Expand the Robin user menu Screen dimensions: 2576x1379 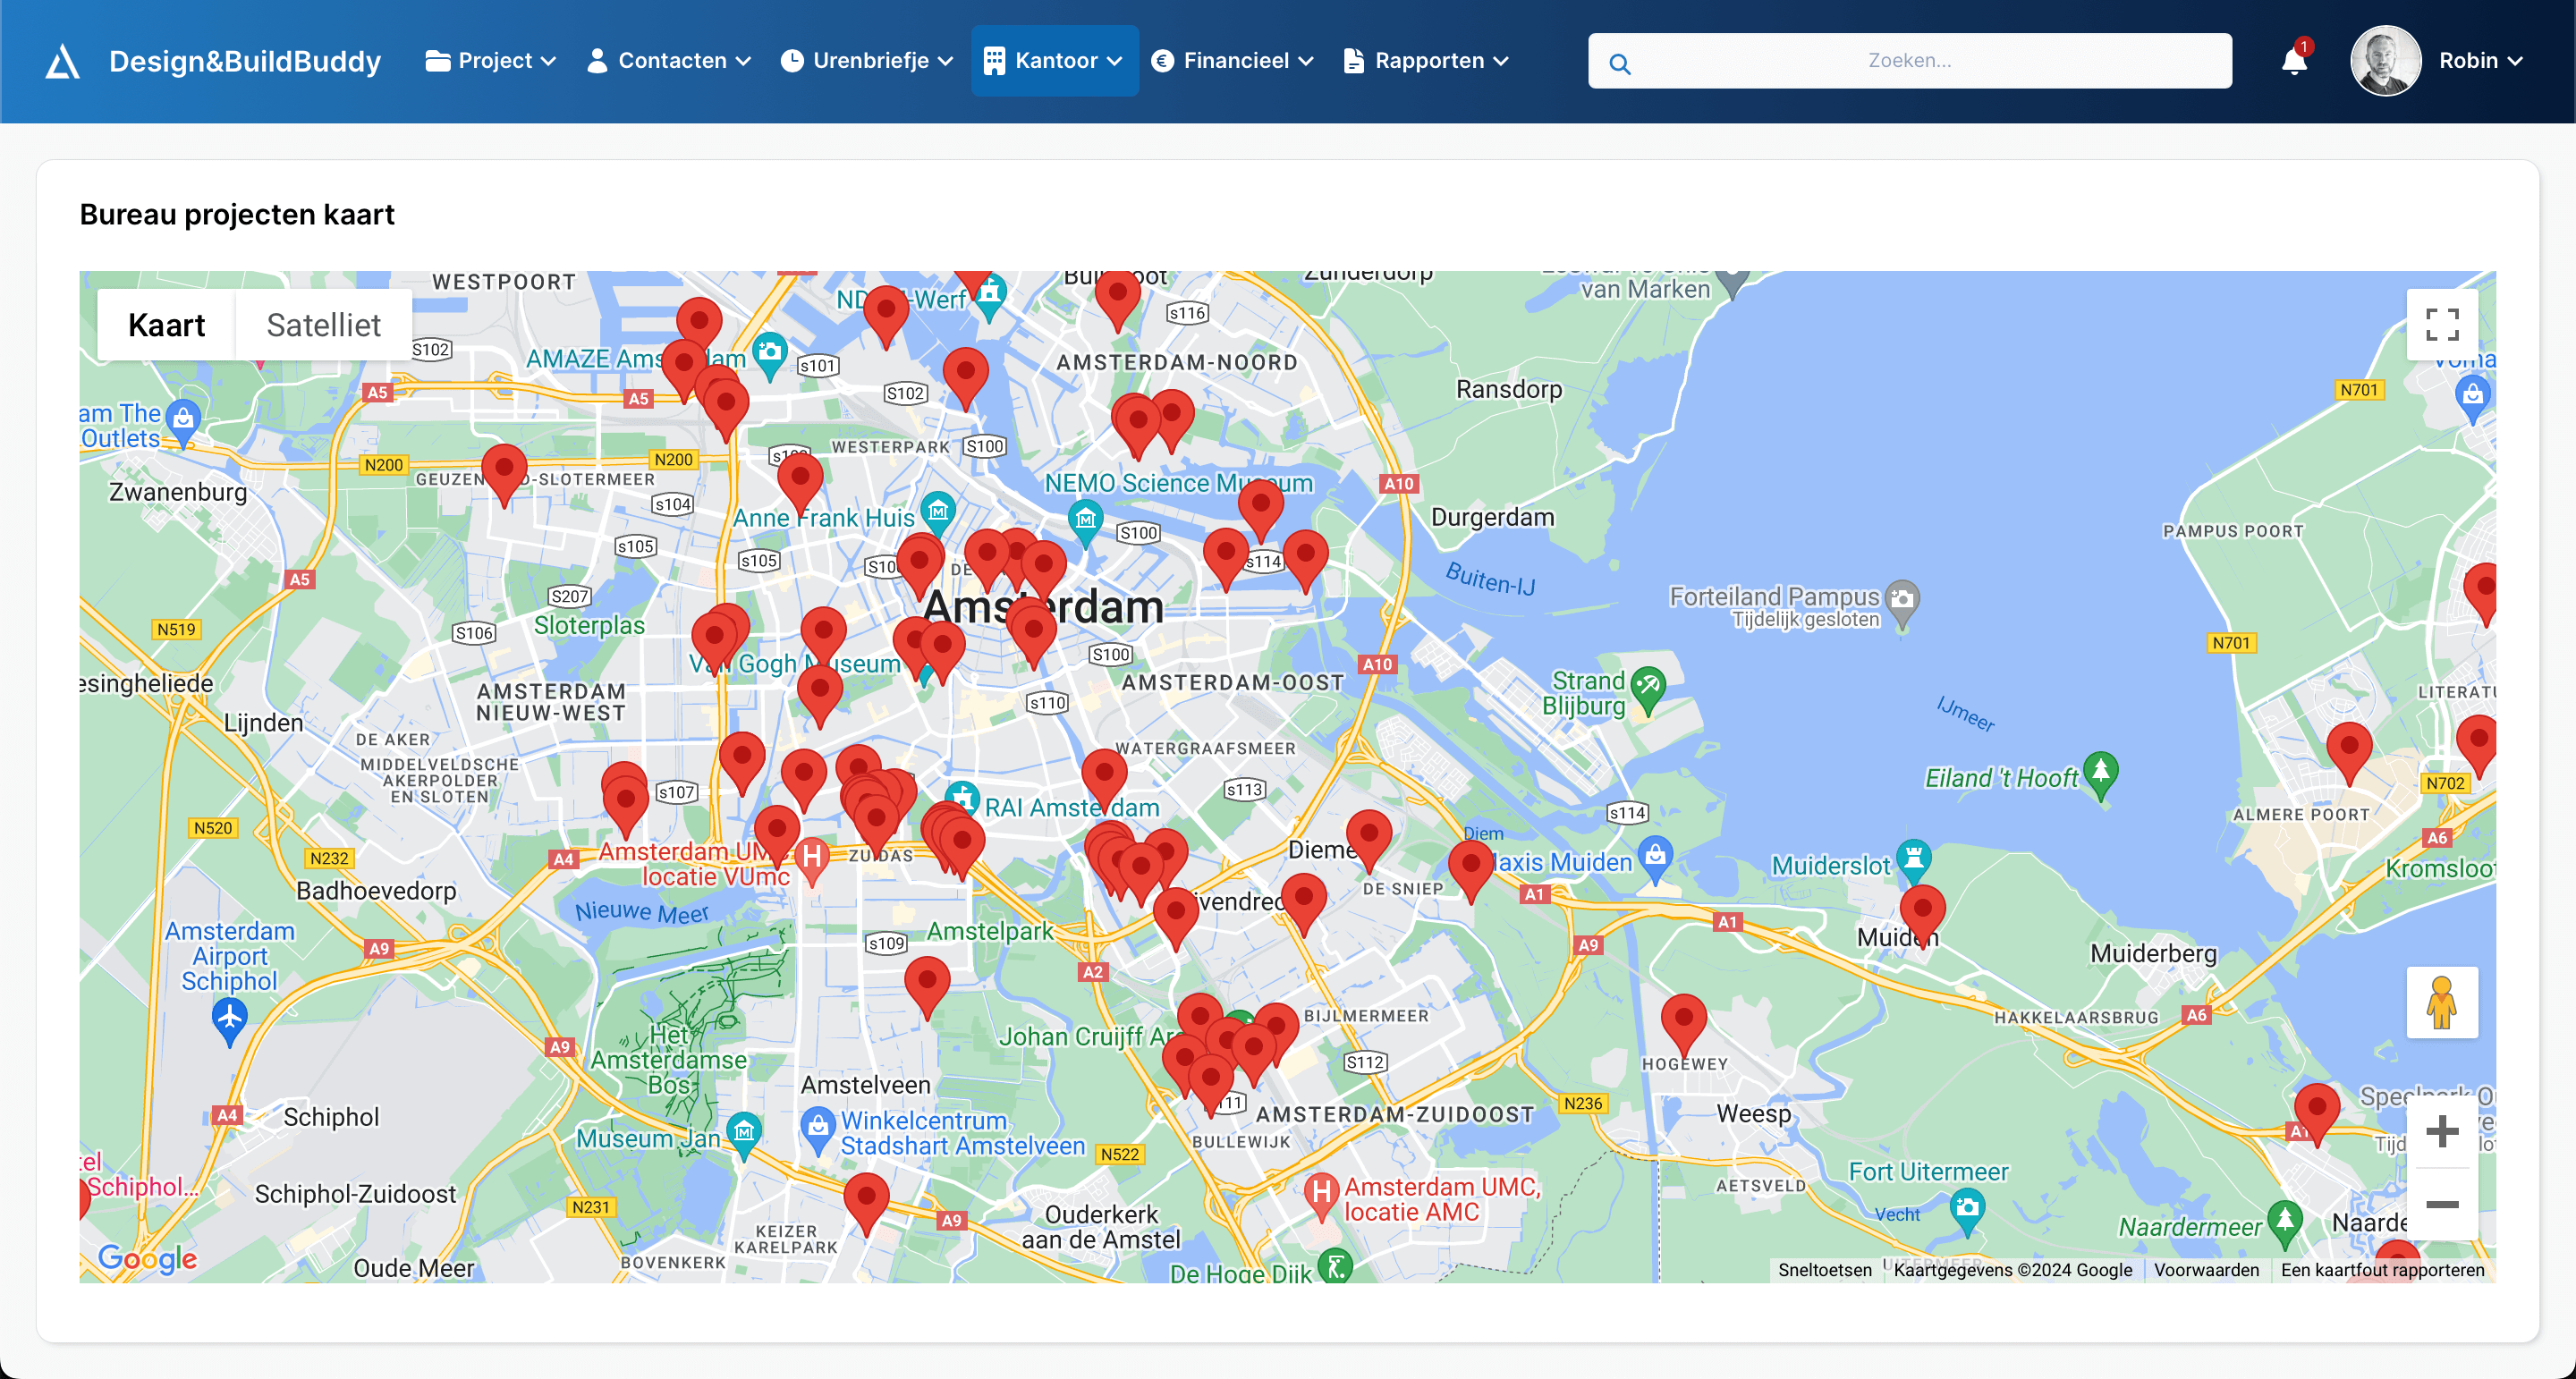click(2481, 61)
